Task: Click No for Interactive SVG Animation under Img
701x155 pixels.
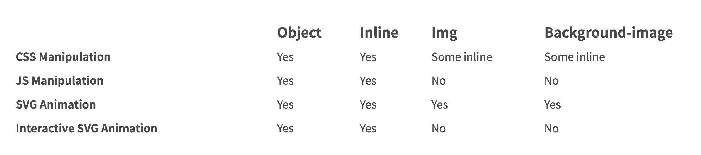Action: point(438,129)
